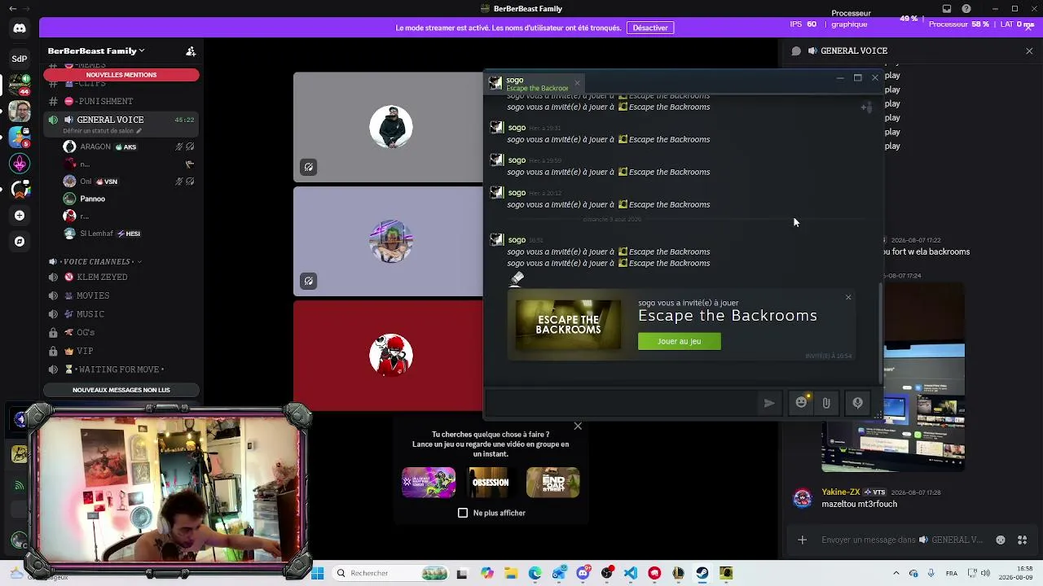This screenshot has height=586, width=1043.
Task: Open the Discord help icon in title bar
Action: (x=966, y=9)
